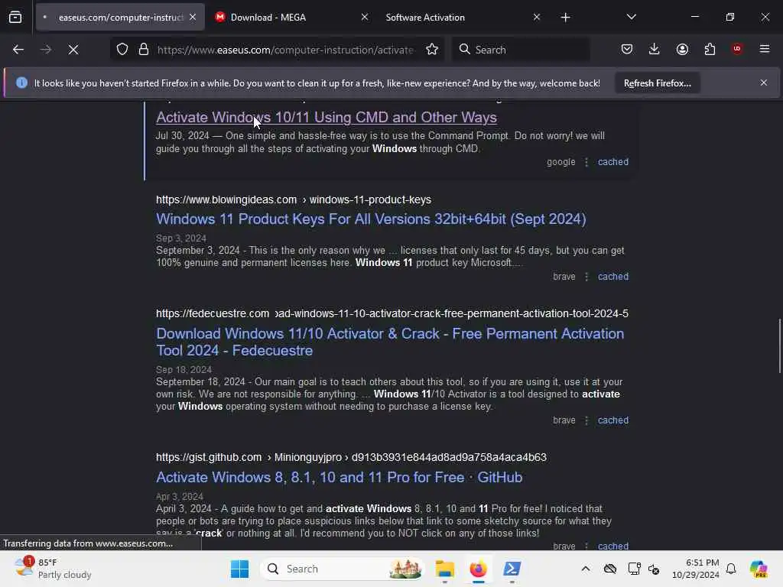The image size is (783, 587).
Task: Go back to previous page
Action: pos(18,50)
